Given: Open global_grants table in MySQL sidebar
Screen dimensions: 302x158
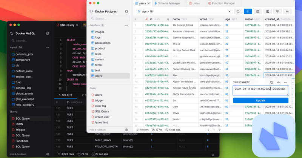Looking at the screenshot, I should click(31, 94).
